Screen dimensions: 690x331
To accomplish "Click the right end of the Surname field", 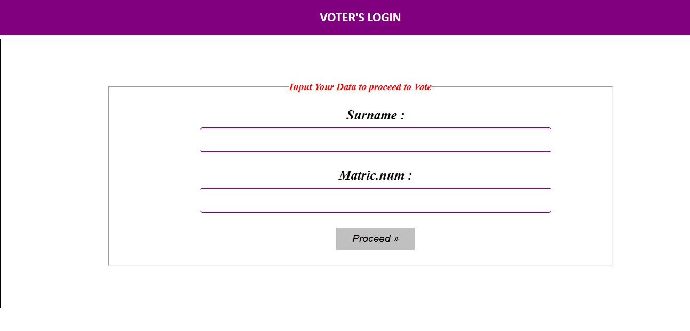I will click(545, 140).
